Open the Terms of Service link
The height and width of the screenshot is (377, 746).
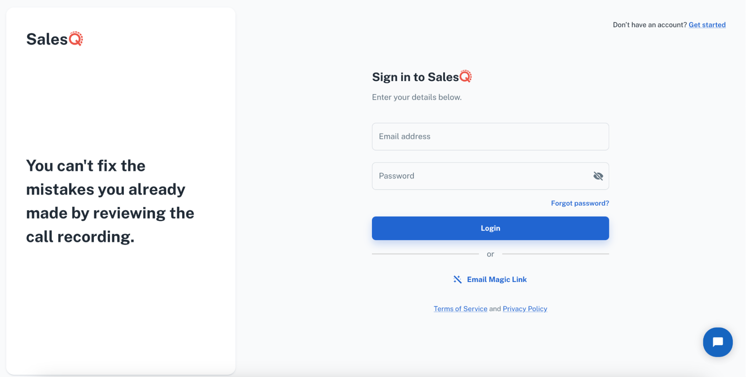[x=460, y=309]
